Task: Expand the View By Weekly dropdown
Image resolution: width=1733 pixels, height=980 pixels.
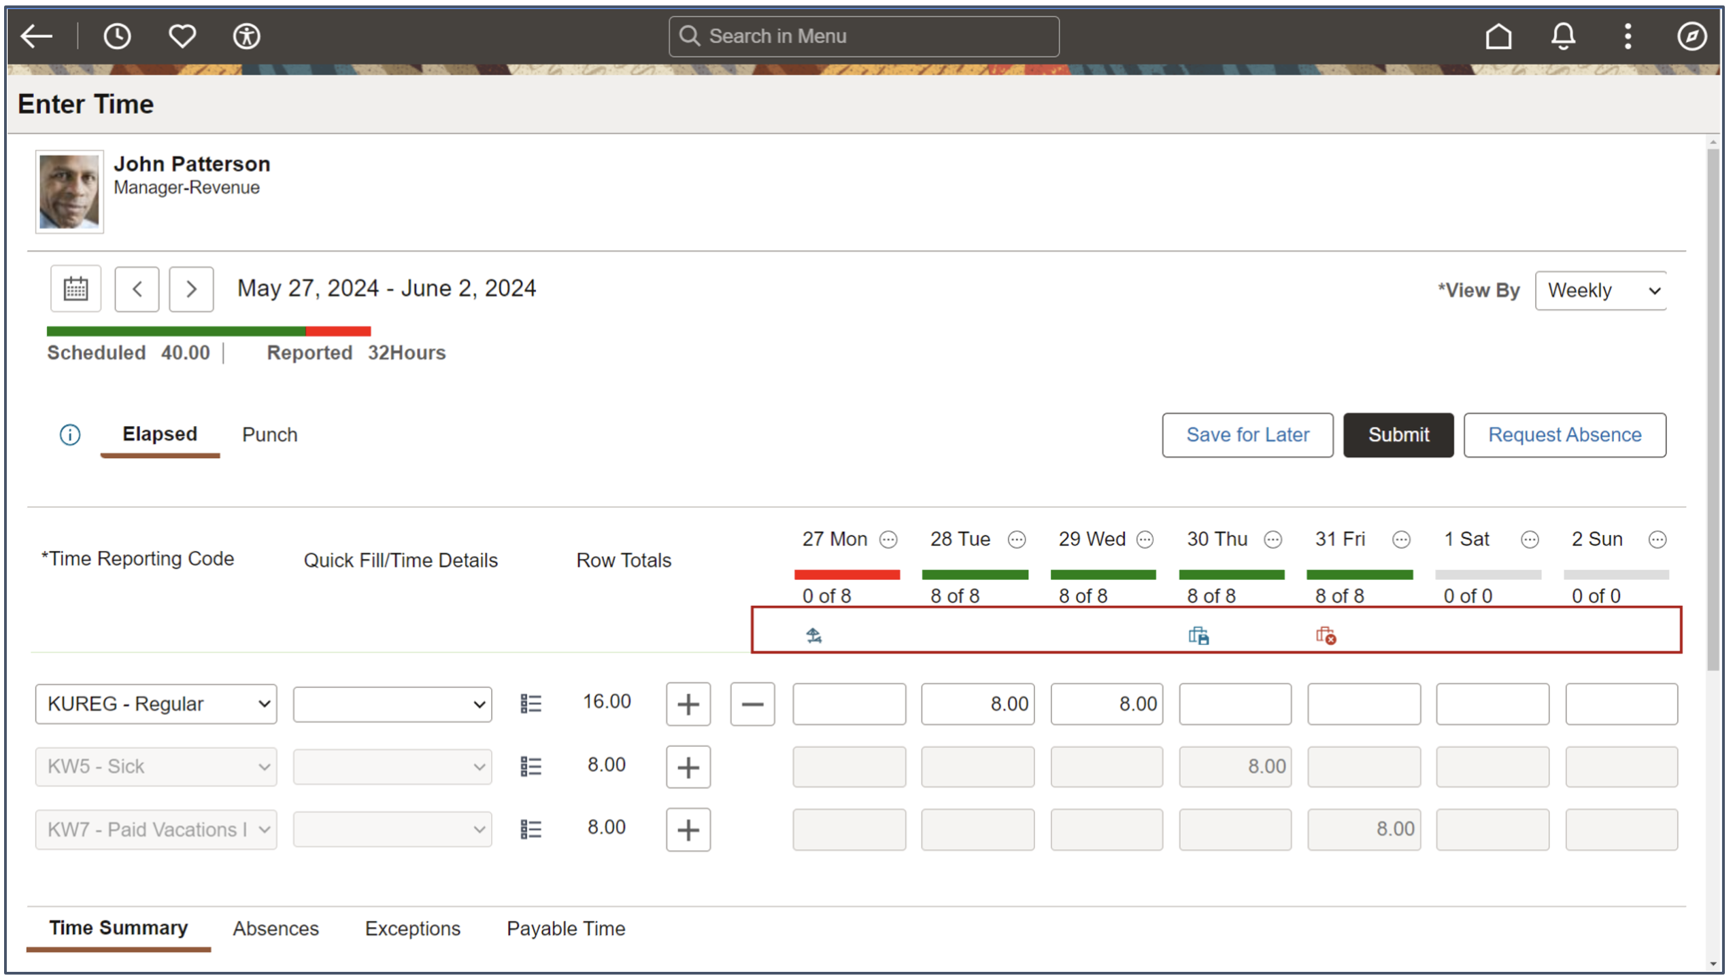Action: (1600, 291)
